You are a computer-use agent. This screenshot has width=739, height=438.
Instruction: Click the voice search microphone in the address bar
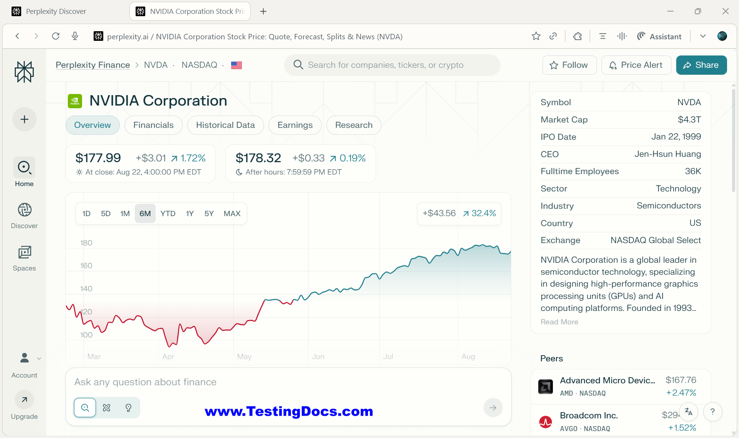click(75, 36)
